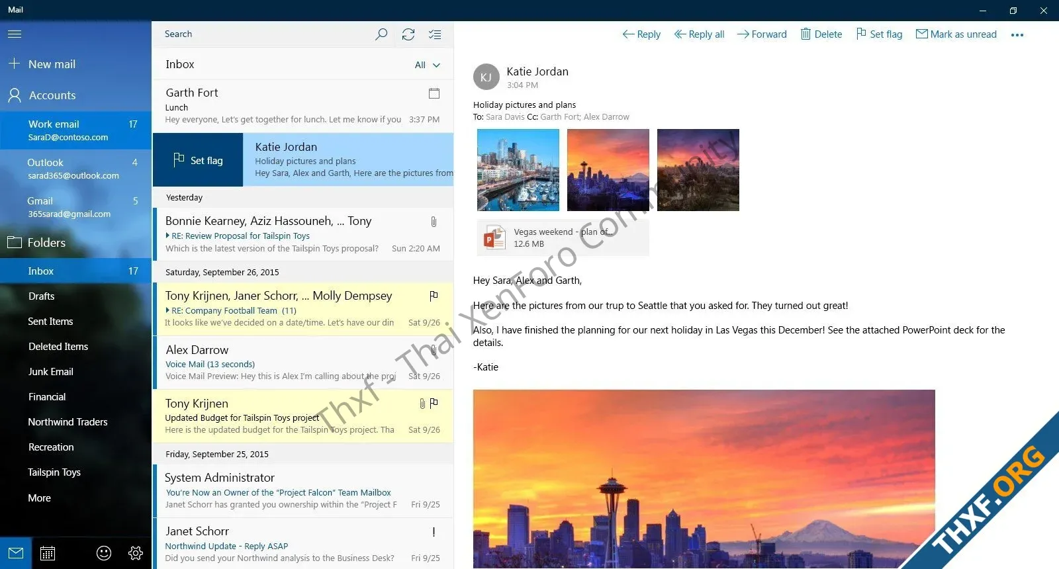The height and width of the screenshot is (569, 1059).
Task: Select the Inbox folder in the sidebar
Action: click(75, 271)
